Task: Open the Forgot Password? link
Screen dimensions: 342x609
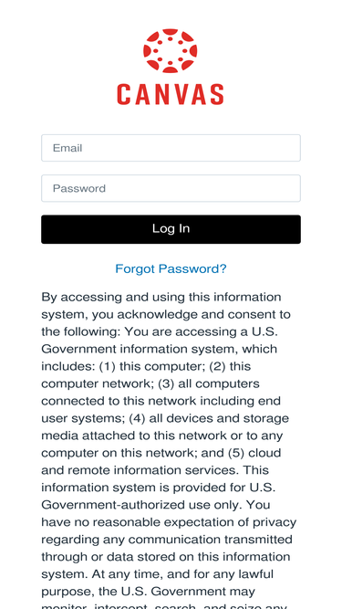Action: coord(171,268)
